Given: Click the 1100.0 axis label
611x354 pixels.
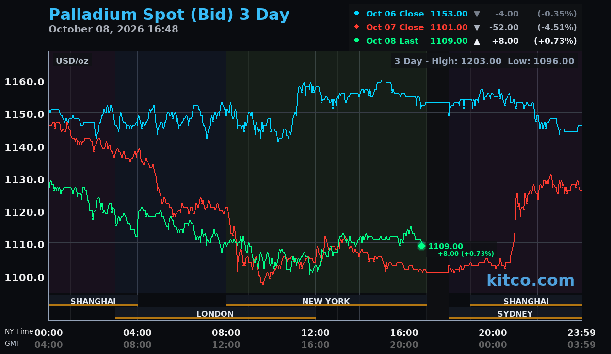Looking at the screenshot, I should (x=25, y=277).
